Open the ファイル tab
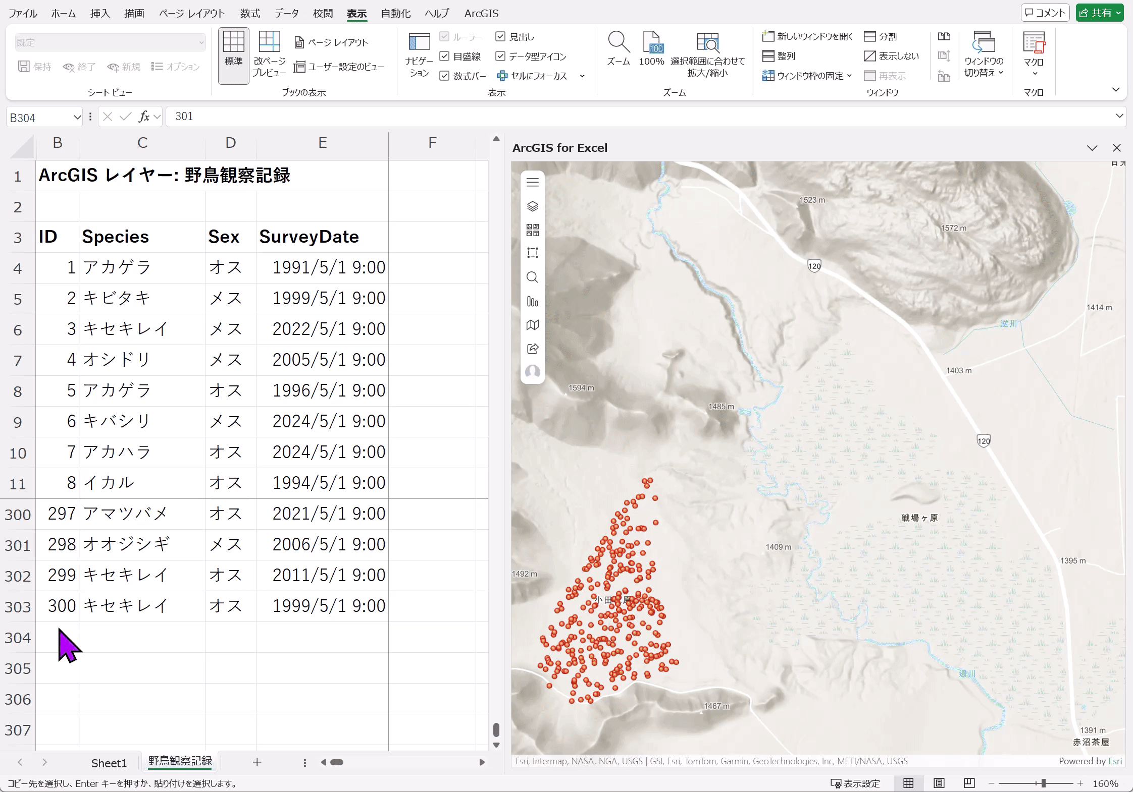Screen dimensions: 1133x792 pos(23,13)
